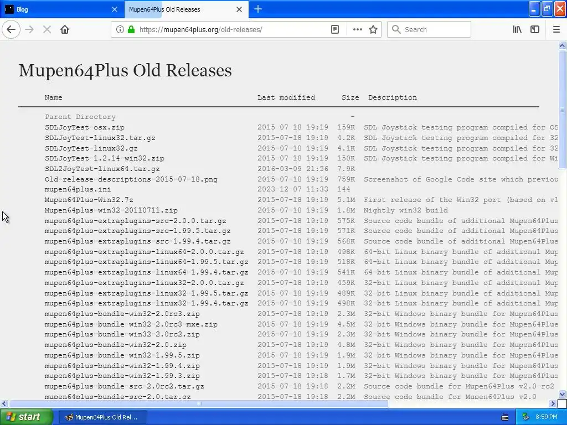The height and width of the screenshot is (425, 567).
Task: Activate Mupen64Plus Old Rel... taskbar button
Action: (102, 417)
